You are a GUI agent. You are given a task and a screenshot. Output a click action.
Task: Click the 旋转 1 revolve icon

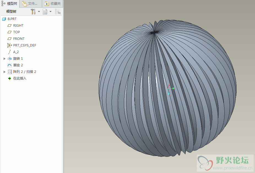click(9, 59)
